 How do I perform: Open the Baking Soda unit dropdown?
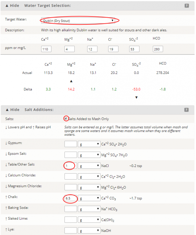(89, 209)
